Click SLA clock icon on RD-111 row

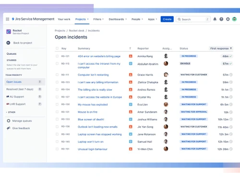(231, 75)
